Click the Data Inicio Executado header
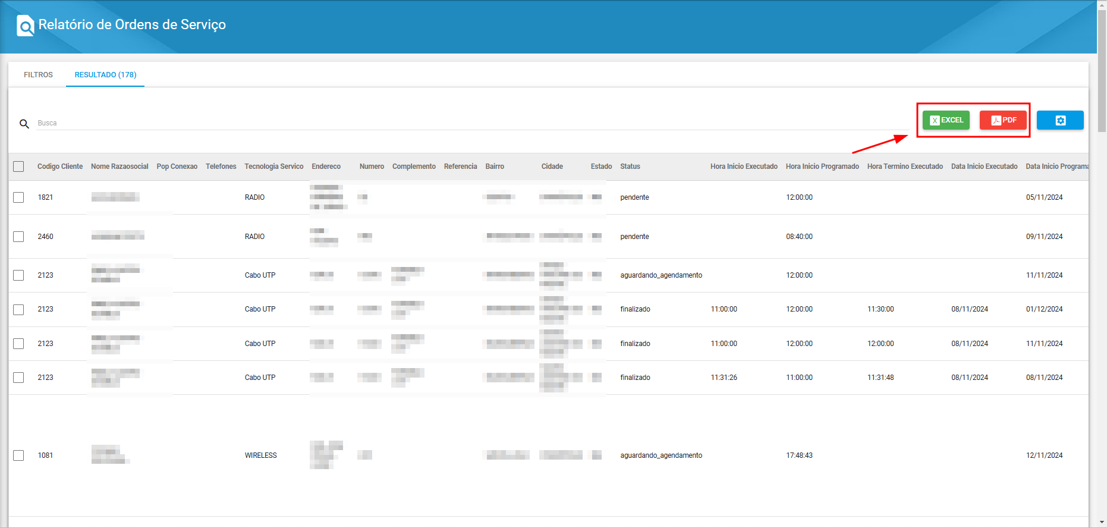Viewport: 1107px width, 528px height. (984, 166)
